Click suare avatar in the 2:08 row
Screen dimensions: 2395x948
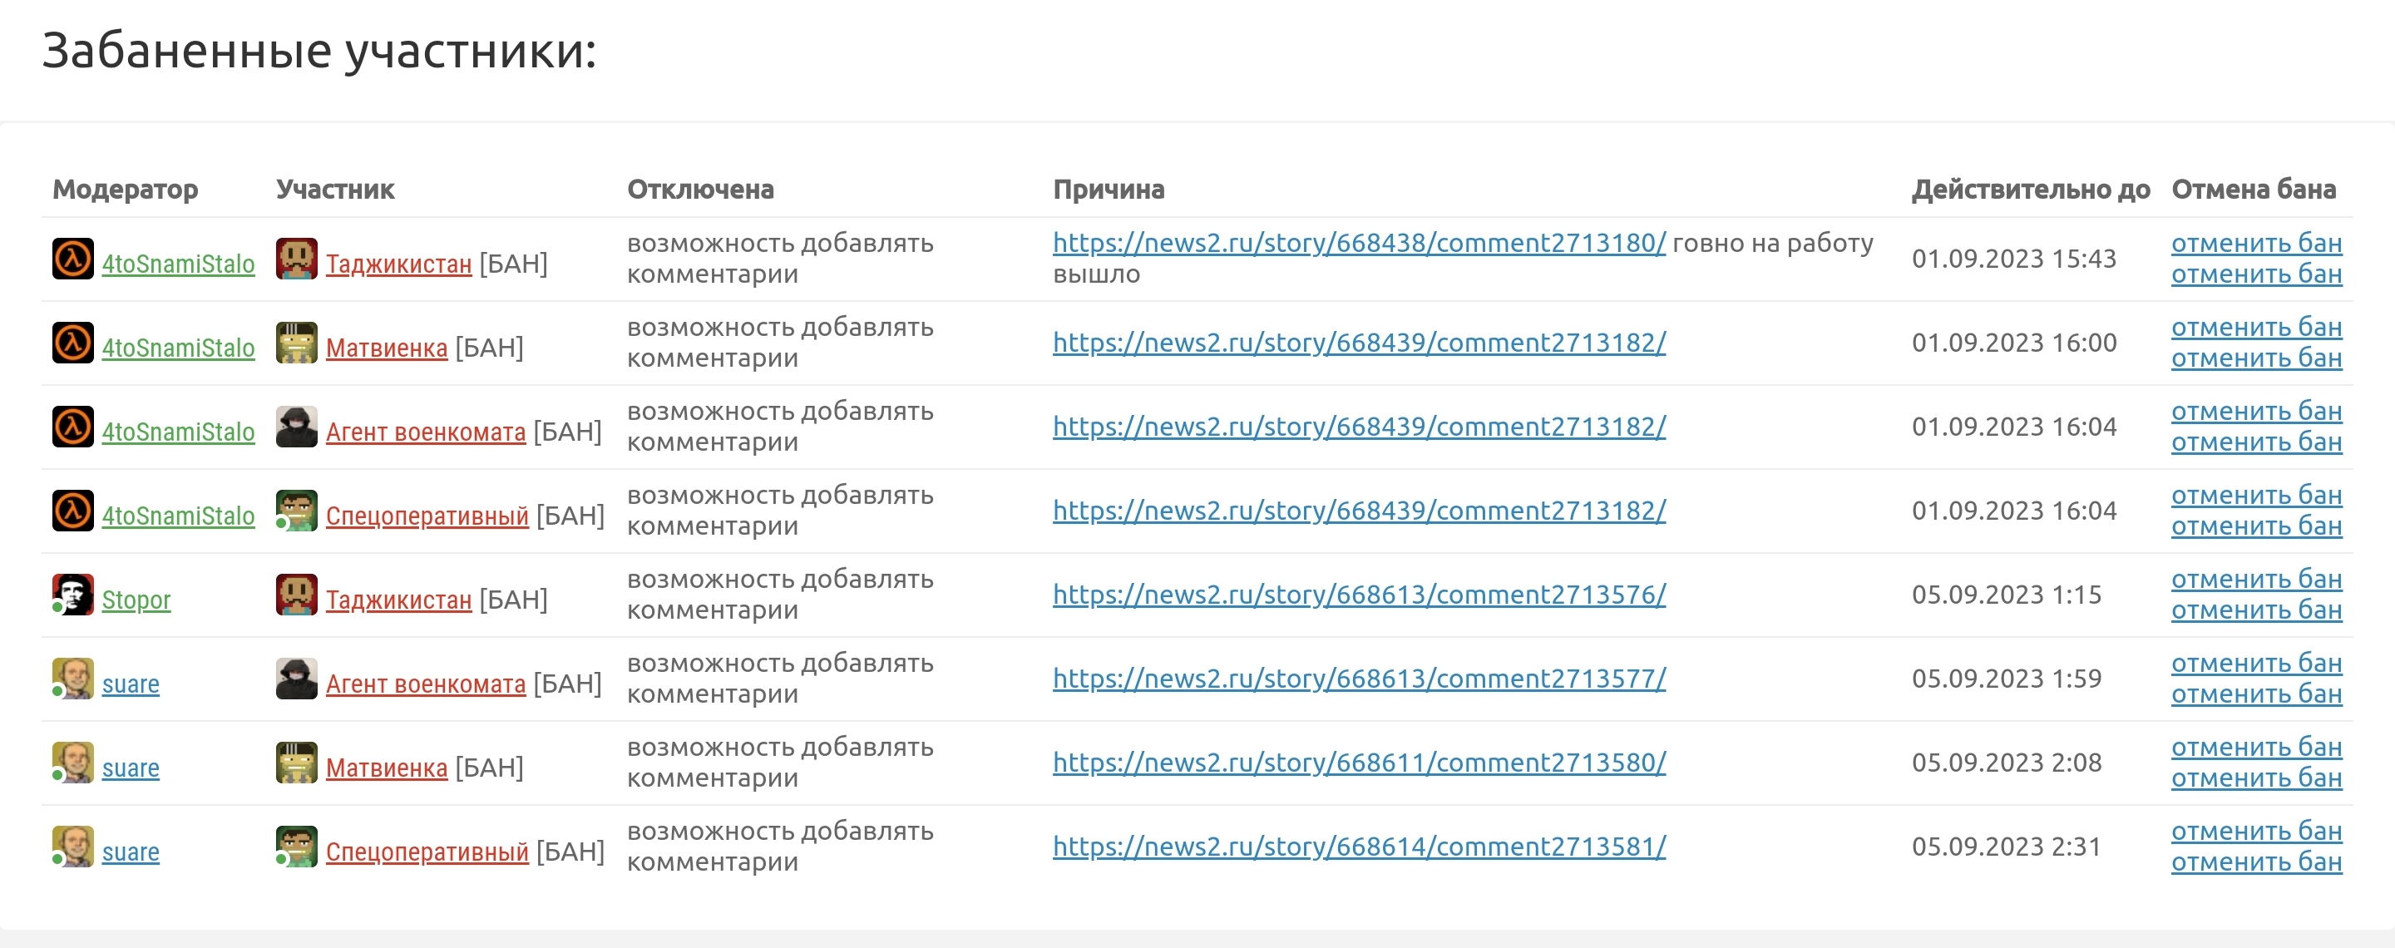coord(72,763)
